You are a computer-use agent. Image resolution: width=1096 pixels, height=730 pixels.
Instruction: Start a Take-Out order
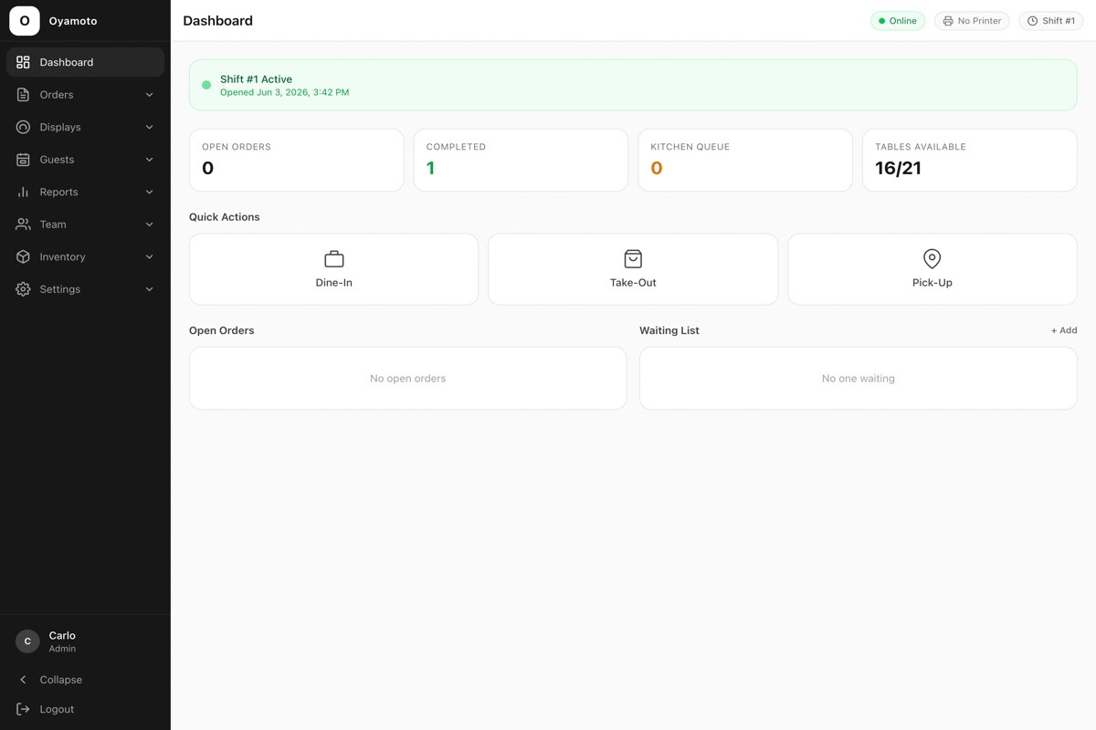[633, 269]
